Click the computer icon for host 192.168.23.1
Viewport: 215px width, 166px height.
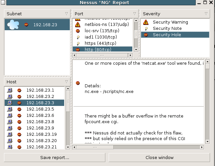[x=10, y=90]
